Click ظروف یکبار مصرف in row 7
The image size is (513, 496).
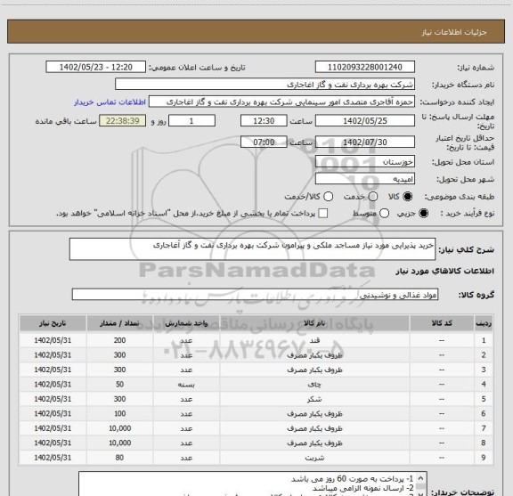point(314,428)
